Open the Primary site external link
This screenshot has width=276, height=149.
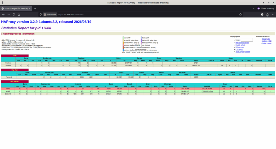coord(266,39)
